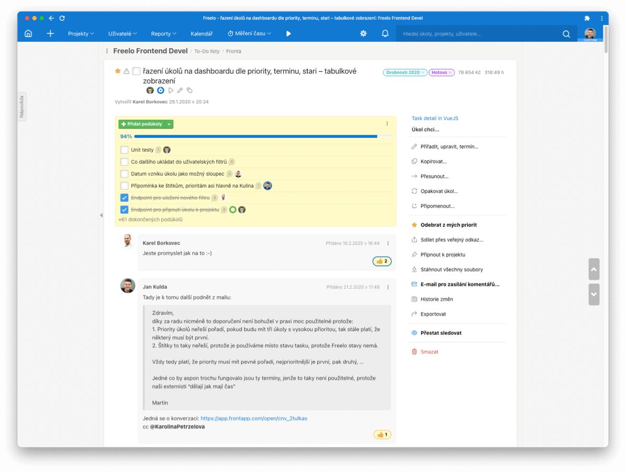This screenshot has height=472, width=626.
Task: Open the user profile avatar
Action: point(590,33)
